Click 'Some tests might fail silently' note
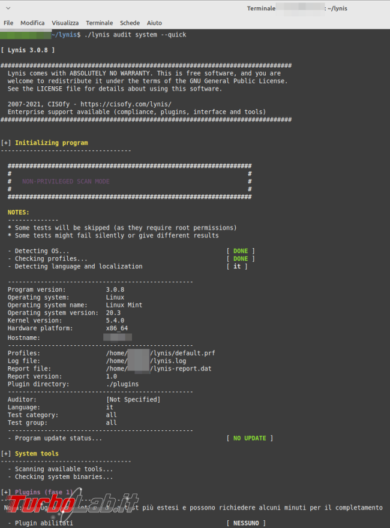The image size is (390, 528). (113, 236)
